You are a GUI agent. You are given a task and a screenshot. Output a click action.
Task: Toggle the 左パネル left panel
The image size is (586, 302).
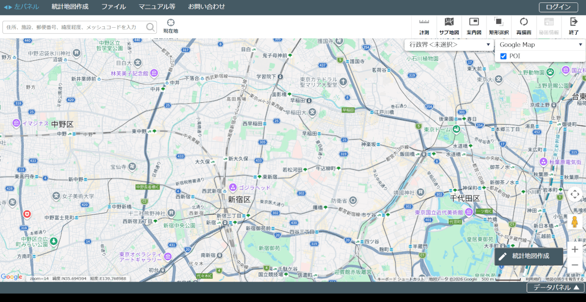(x=21, y=7)
